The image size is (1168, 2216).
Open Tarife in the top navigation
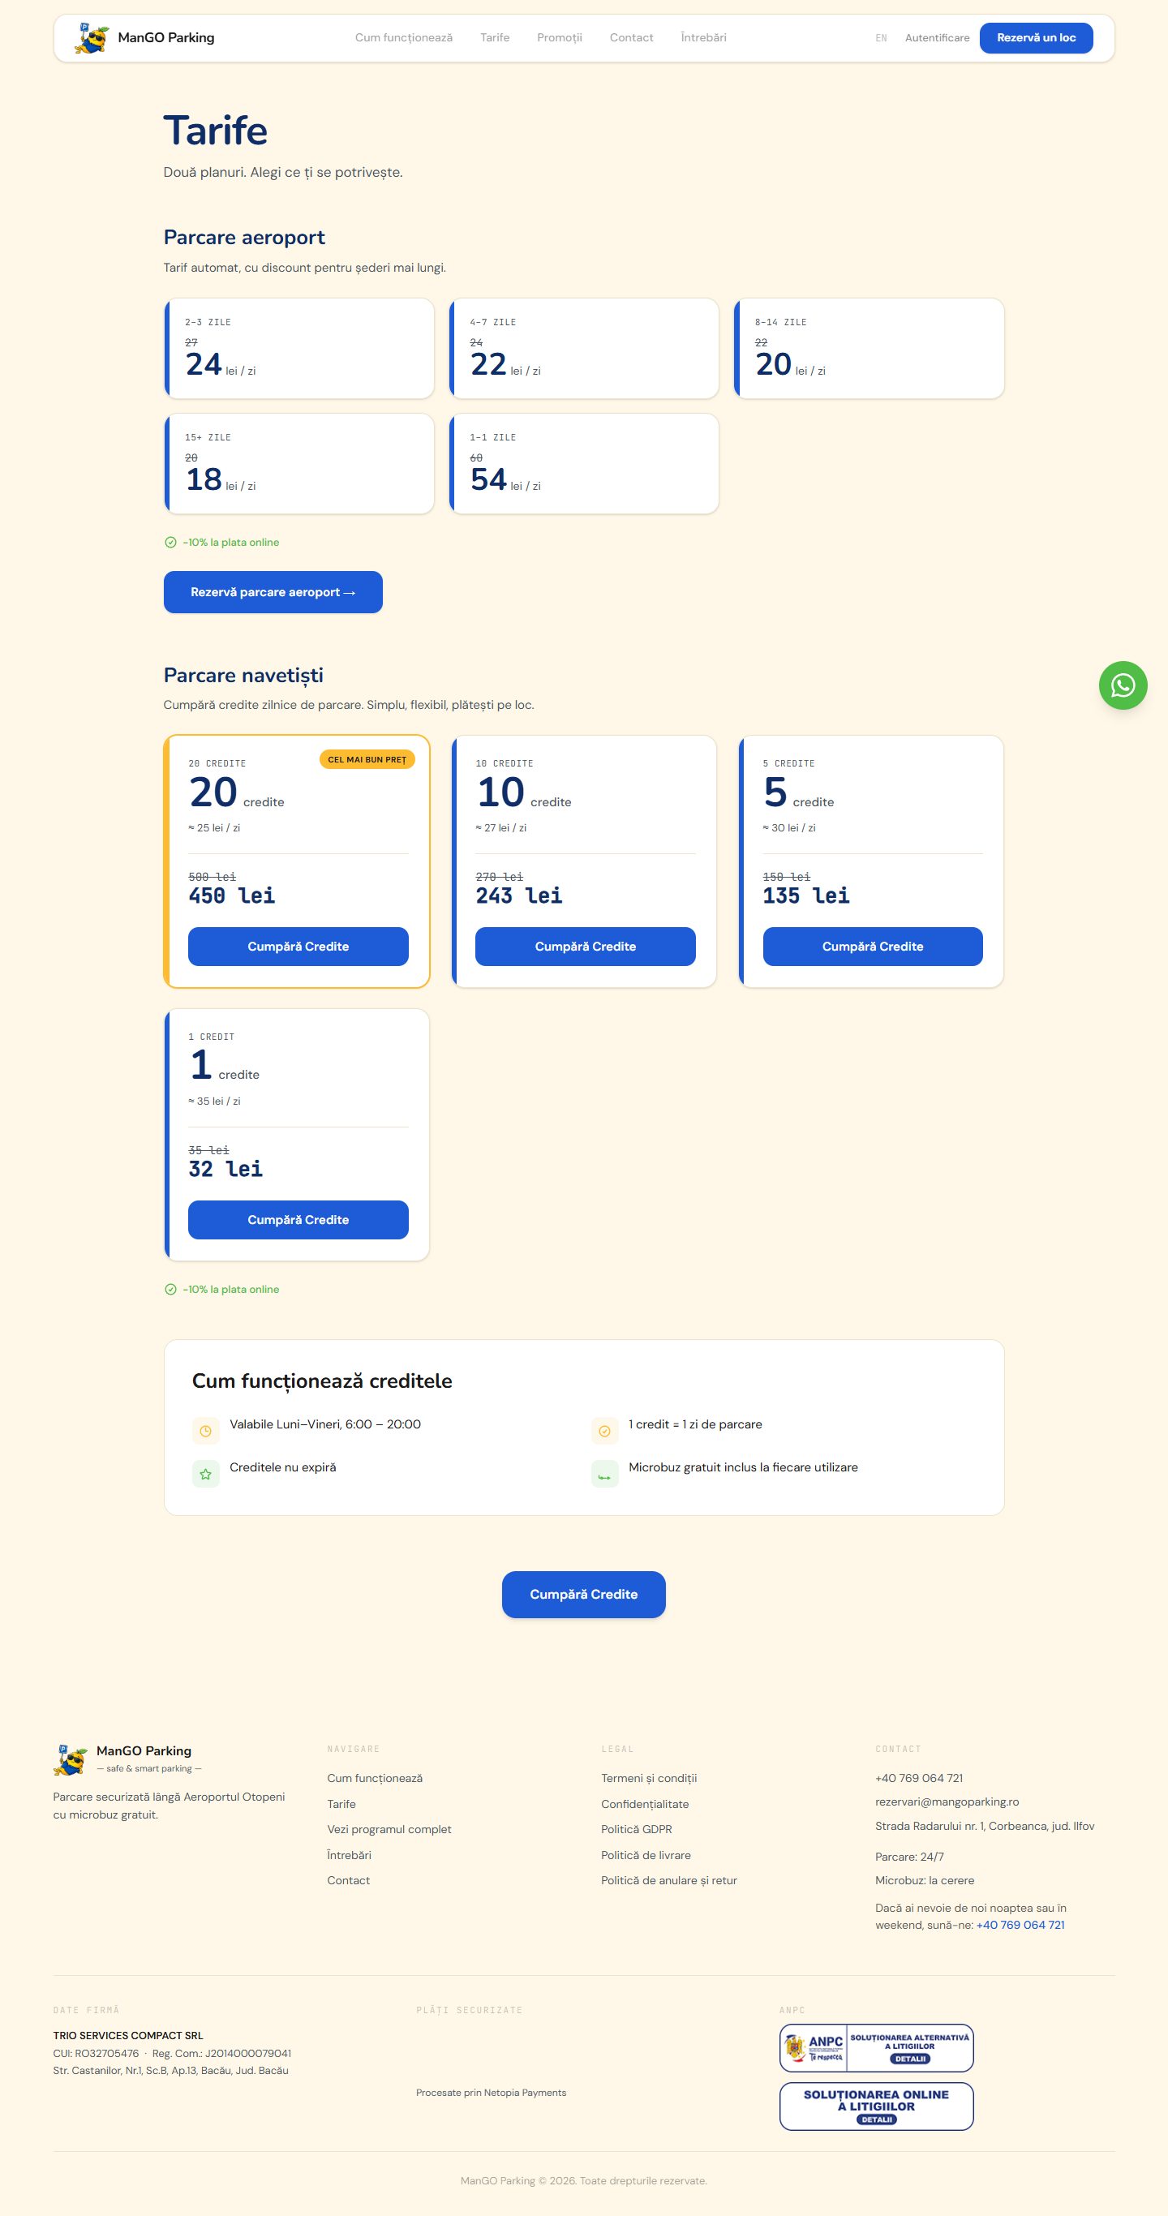coord(495,38)
